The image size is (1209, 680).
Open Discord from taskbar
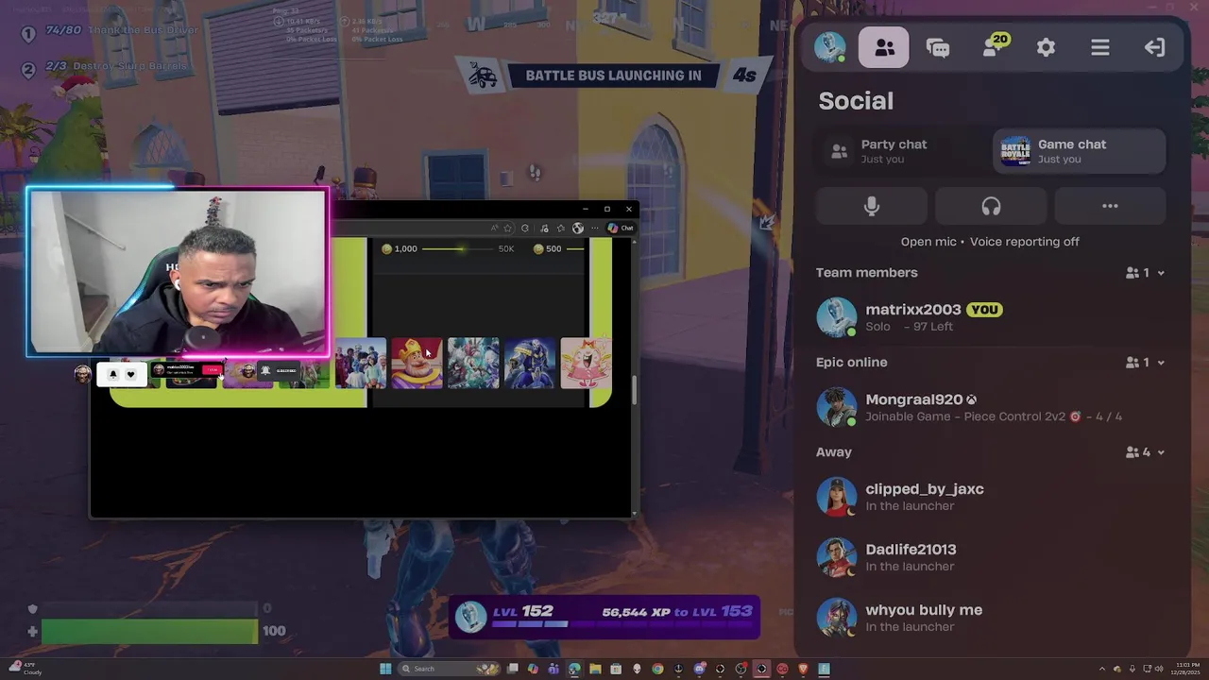point(699,669)
